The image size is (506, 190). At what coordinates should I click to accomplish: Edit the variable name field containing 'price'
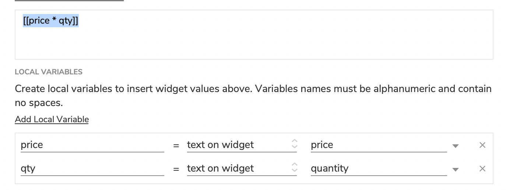92,145
